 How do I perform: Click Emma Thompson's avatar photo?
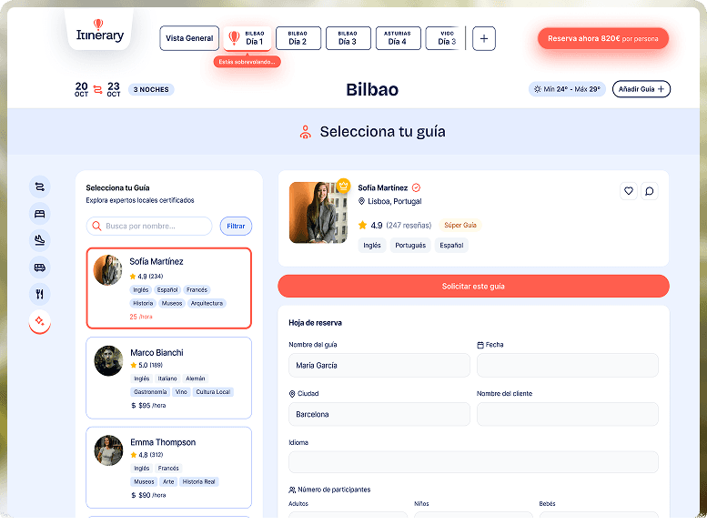[108, 450]
